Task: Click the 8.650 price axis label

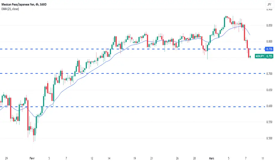Action: pyautogui.click(x=269, y=90)
